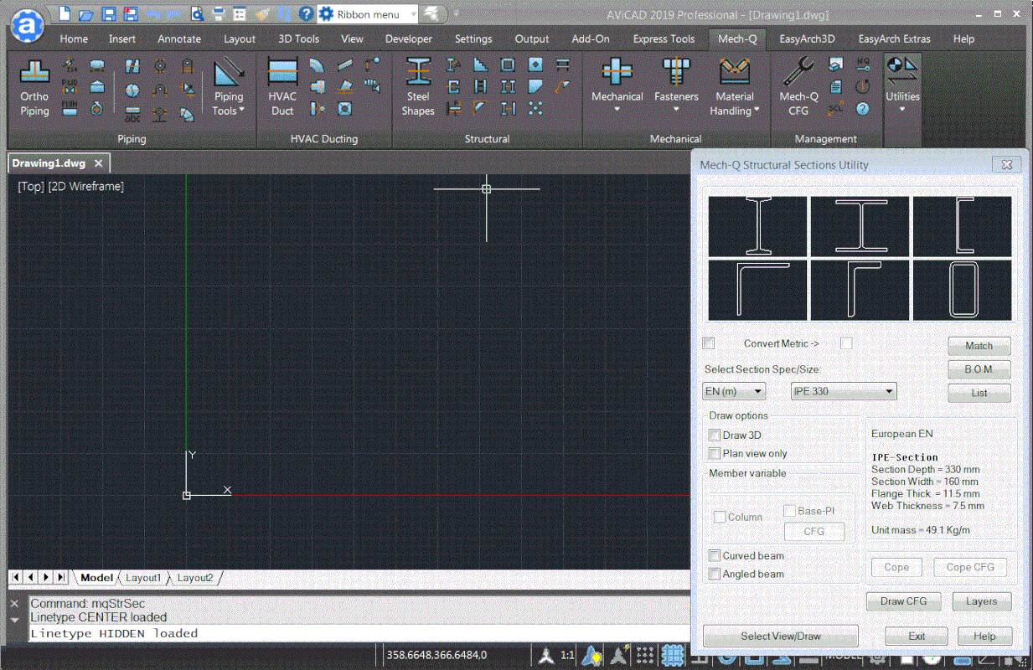Switch to the Layout1 tab
The image size is (1033, 670).
(x=143, y=578)
